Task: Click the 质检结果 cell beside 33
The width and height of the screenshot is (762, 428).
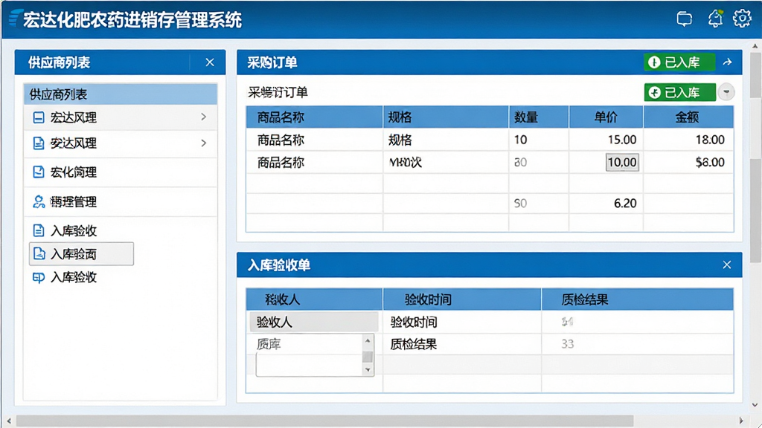Action: pyautogui.click(x=462, y=344)
